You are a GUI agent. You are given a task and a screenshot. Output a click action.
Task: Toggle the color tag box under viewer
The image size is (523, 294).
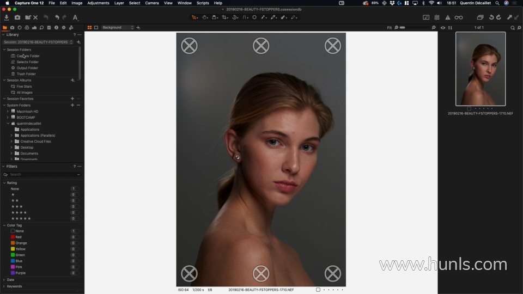point(318,290)
